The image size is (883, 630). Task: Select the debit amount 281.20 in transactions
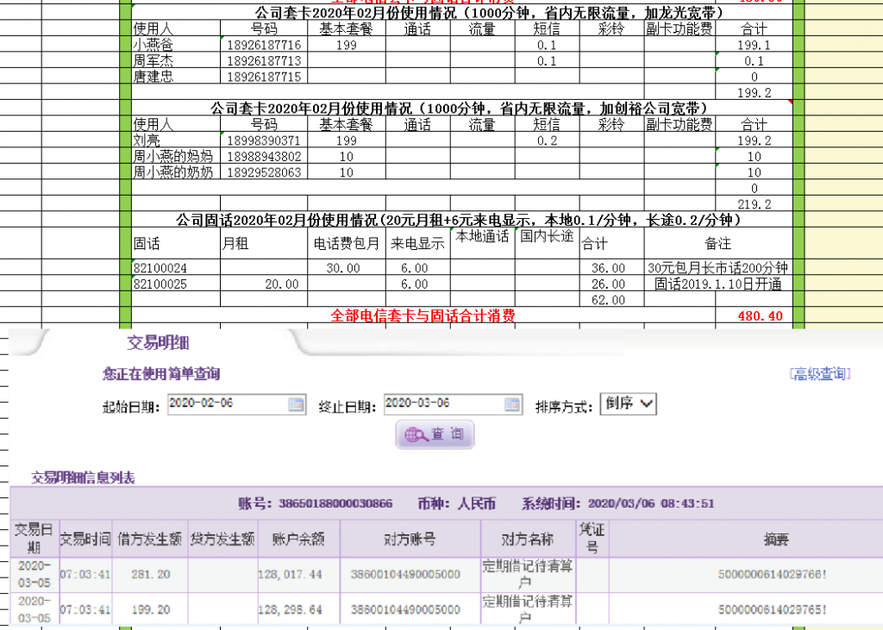click(x=150, y=574)
